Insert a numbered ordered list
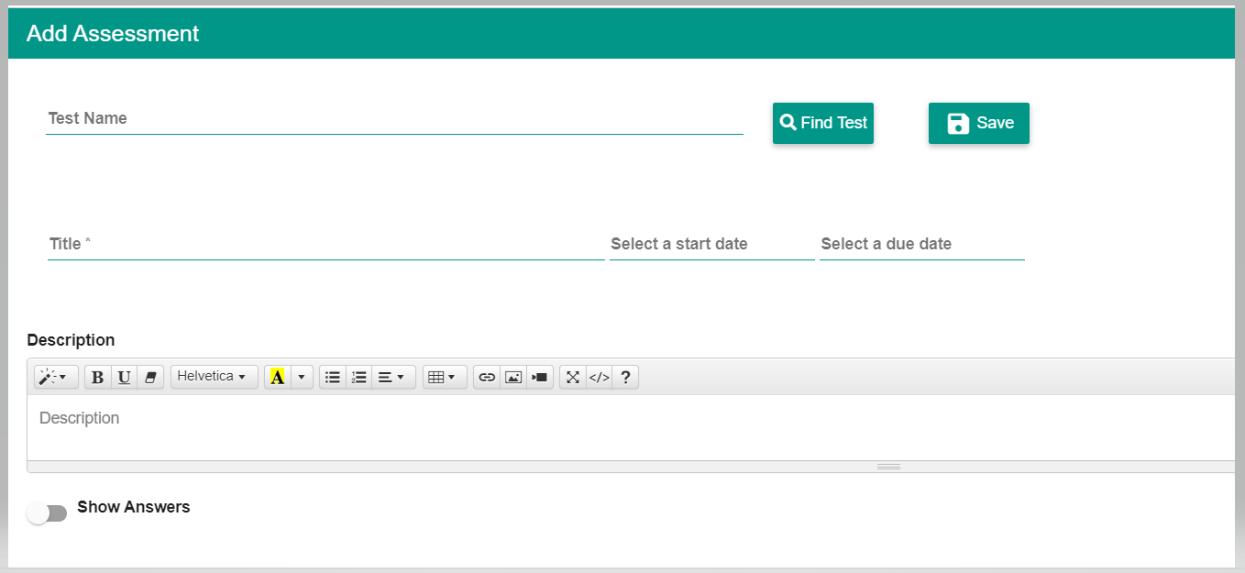 359,377
